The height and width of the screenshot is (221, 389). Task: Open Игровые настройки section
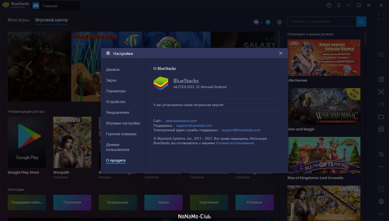[x=123, y=123]
